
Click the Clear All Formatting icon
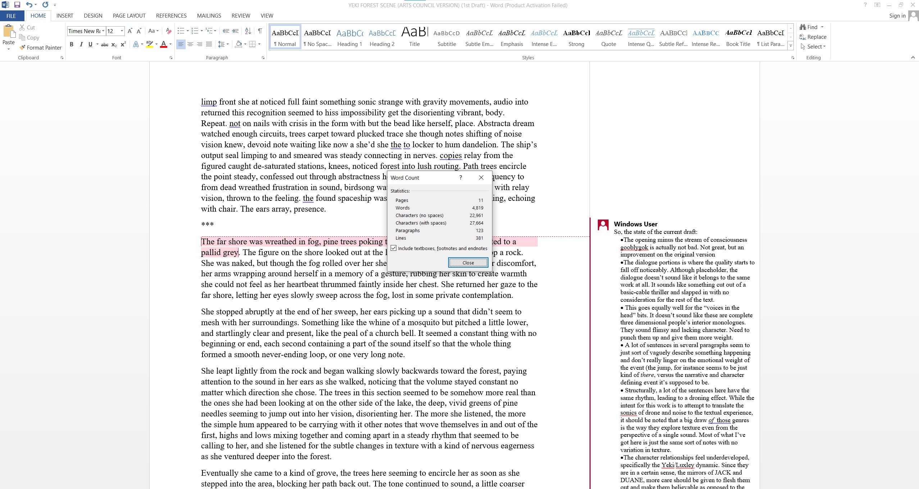tap(168, 31)
